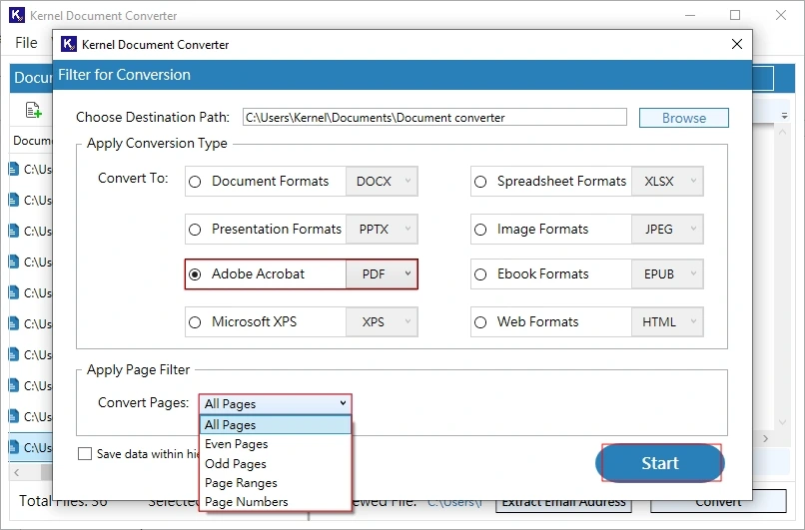Open the JPEG format dropdown
The image size is (805, 530).
point(667,229)
